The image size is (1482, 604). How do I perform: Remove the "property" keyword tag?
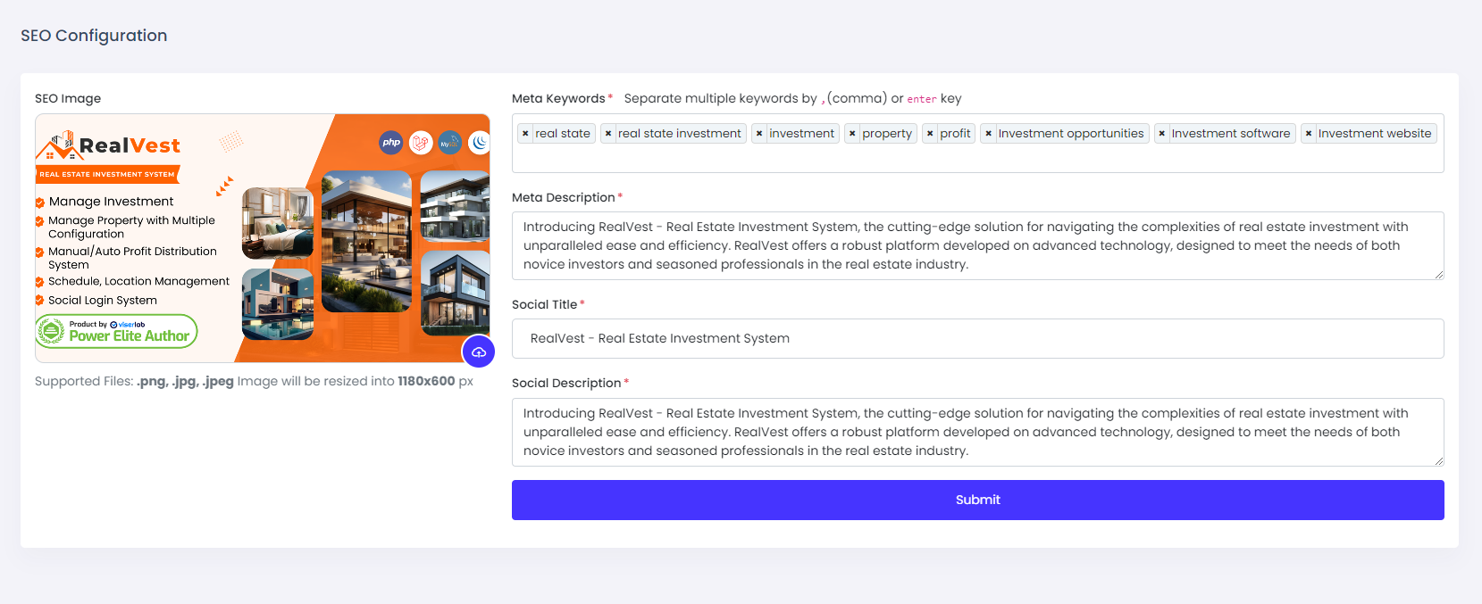(x=852, y=134)
